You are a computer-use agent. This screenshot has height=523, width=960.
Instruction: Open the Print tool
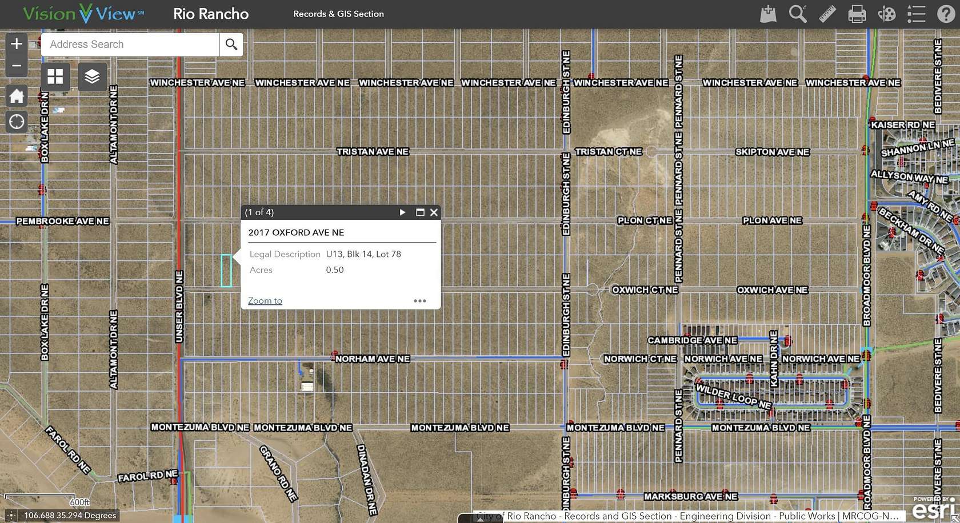(857, 14)
